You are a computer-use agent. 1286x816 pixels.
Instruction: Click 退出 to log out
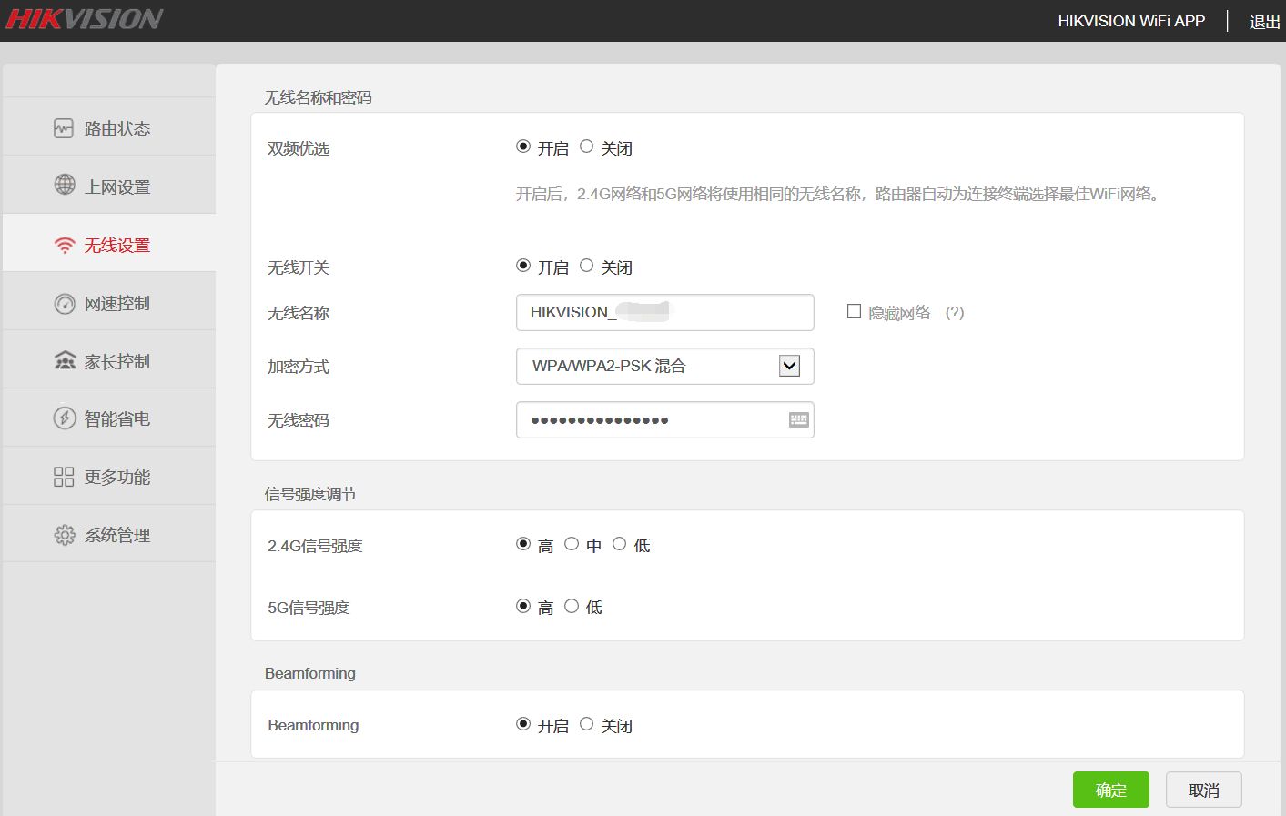coord(1264,22)
